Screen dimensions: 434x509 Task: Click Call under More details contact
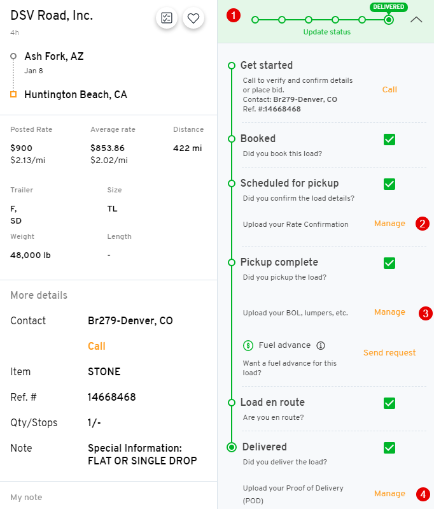pyautogui.click(x=97, y=347)
